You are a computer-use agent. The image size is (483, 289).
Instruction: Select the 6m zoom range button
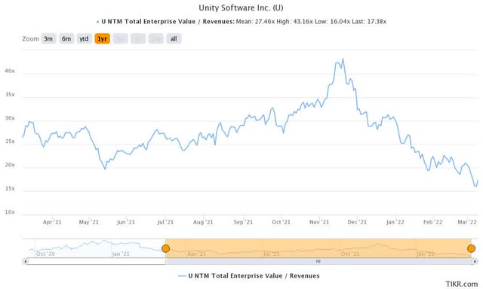pyautogui.click(x=66, y=38)
